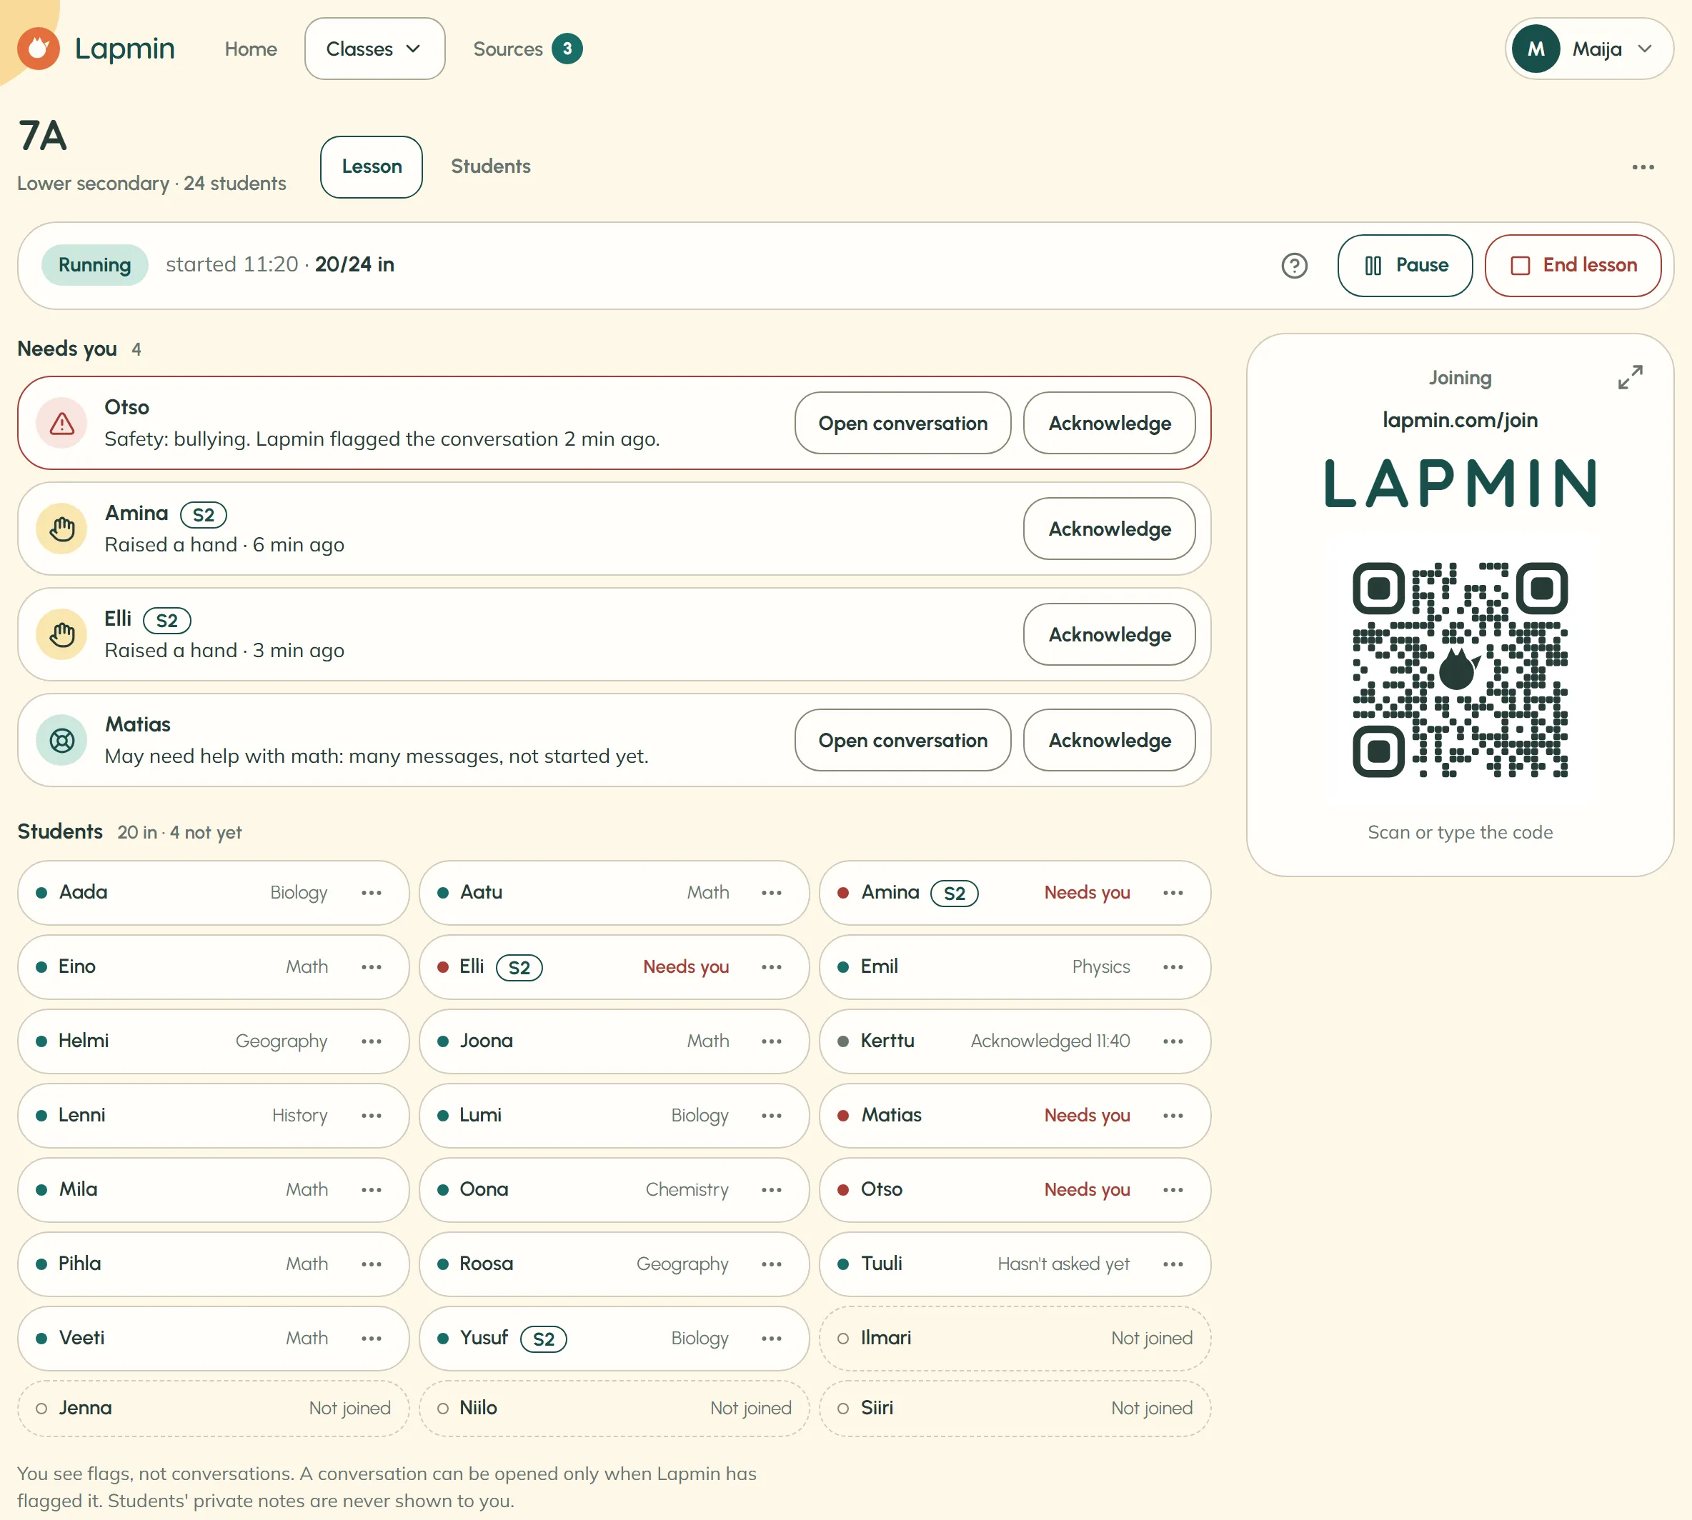
Task: Acknowledge Matias's math help alert
Action: (1110, 740)
